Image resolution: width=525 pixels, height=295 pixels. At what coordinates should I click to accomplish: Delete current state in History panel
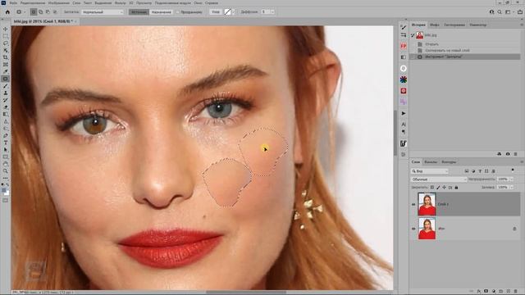point(516,154)
